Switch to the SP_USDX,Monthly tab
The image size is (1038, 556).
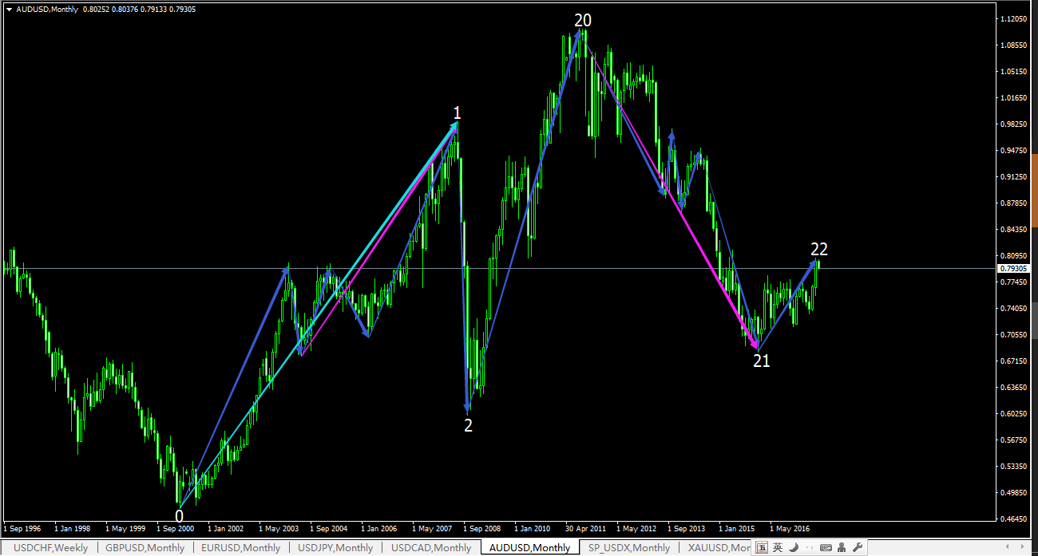628,548
